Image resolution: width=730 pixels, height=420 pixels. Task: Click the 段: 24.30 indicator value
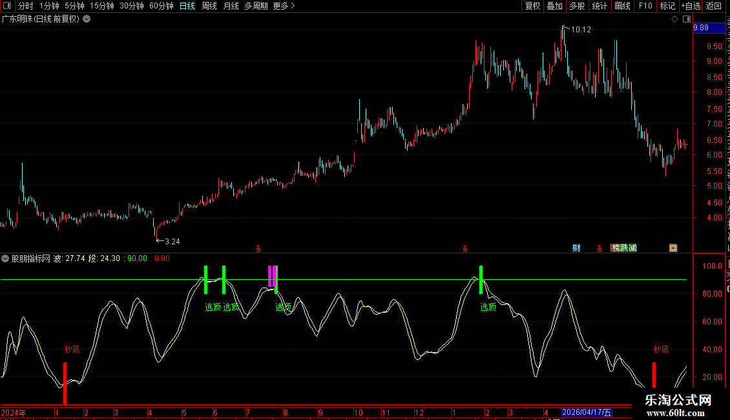tap(104, 258)
